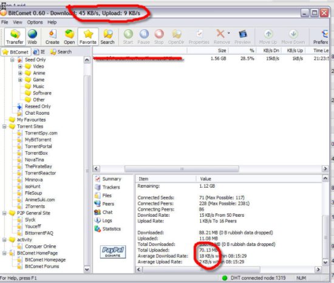
Task: Click the green DHT status indicator
Action: pos(225,278)
